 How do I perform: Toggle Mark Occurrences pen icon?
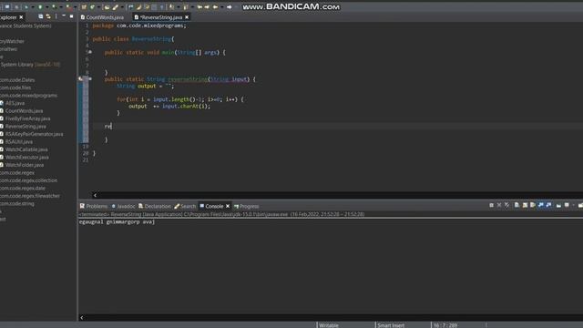[x=138, y=6]
